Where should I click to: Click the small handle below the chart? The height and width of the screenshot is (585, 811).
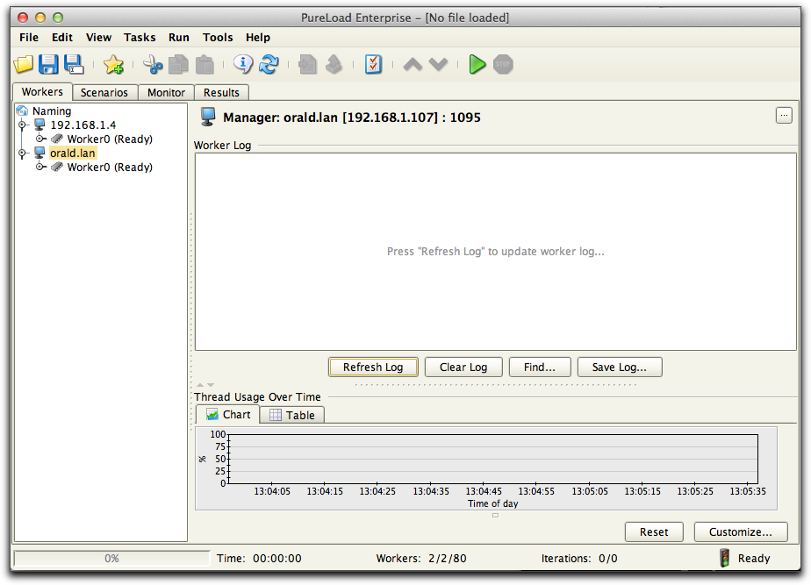click(496, 515)
